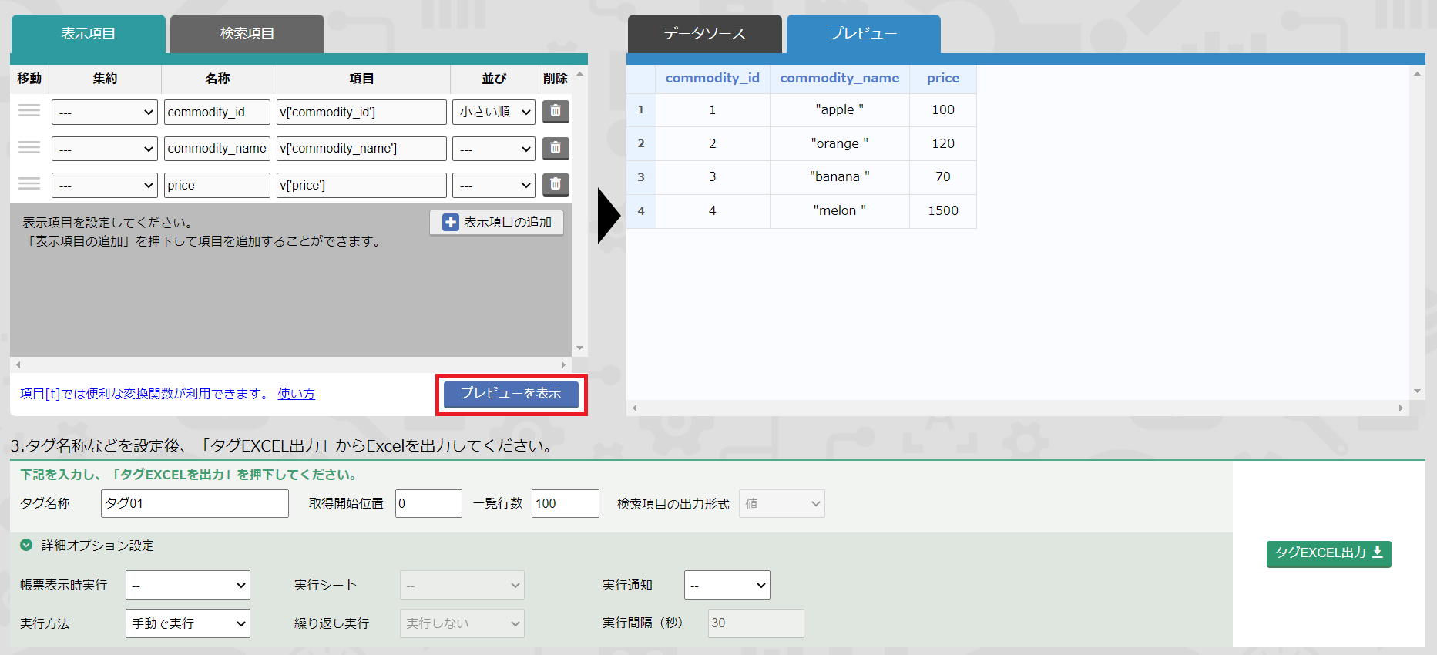
Task: Select the price cell 1500
Action: tap(943, 211)
